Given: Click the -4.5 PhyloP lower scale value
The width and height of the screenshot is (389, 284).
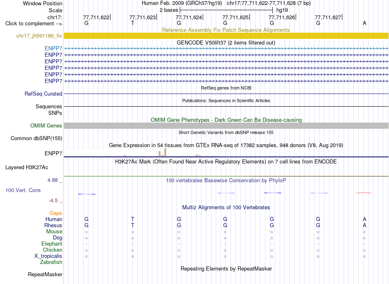Looking at the screenshot, I should coord(53,201).
